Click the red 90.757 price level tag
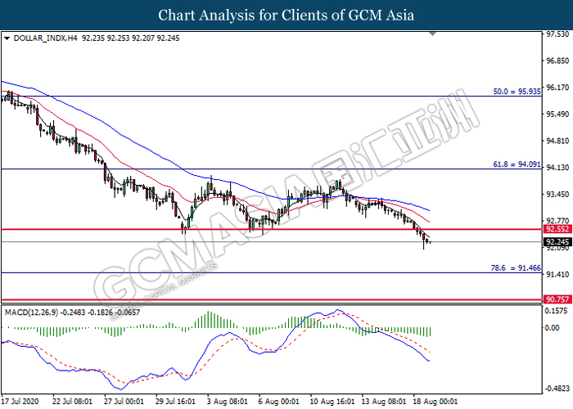Viewport: 573px width, 409px height. [557, 299]
